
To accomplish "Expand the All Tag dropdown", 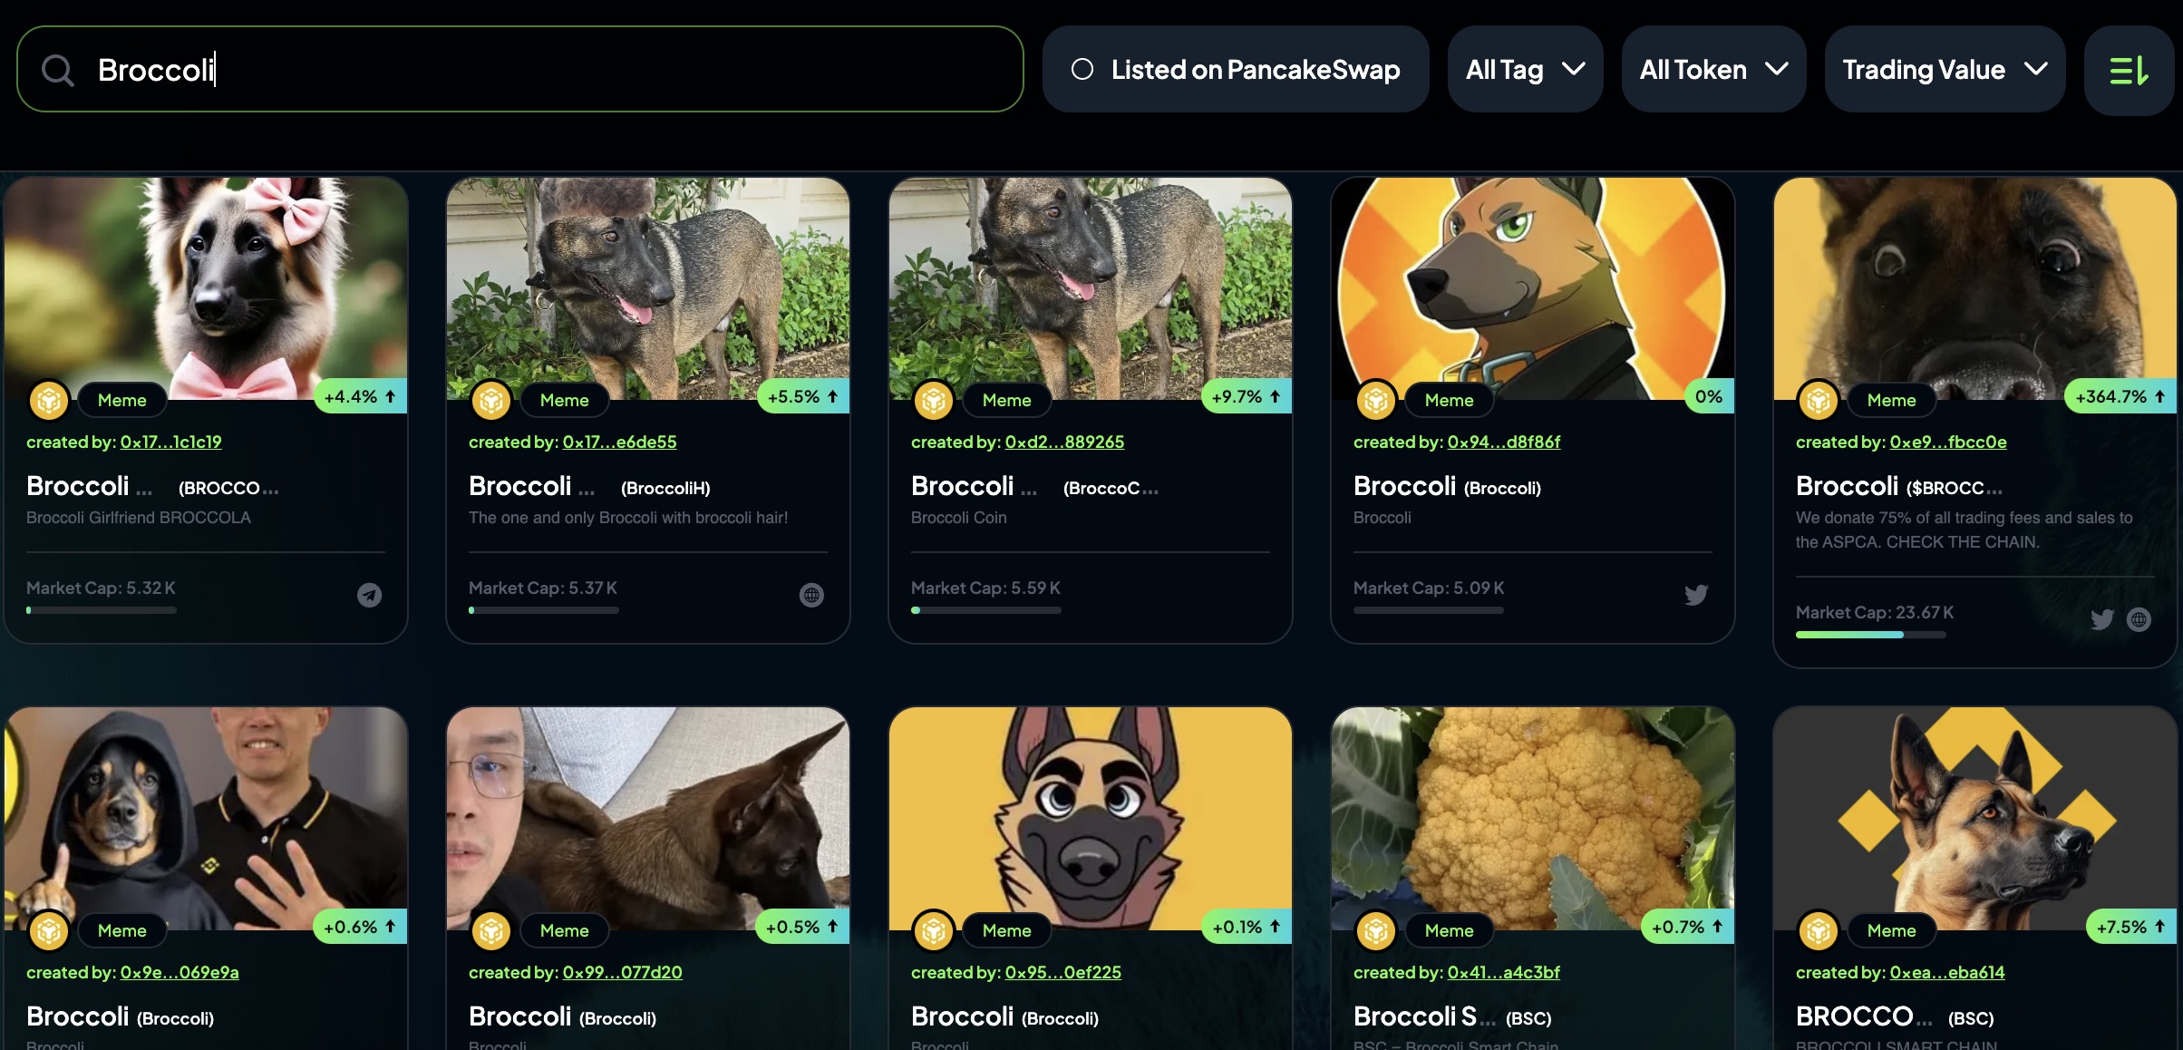I will [x=1526, y=70].
